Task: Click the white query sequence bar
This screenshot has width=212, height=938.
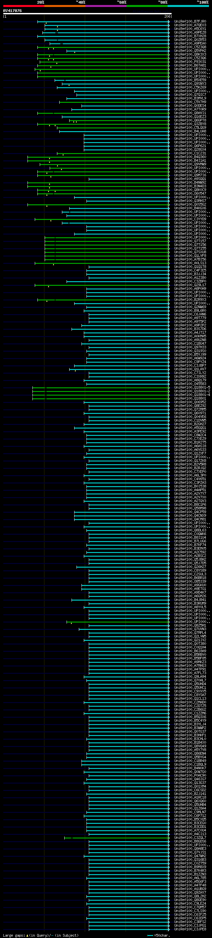Action: pos(87,13)
